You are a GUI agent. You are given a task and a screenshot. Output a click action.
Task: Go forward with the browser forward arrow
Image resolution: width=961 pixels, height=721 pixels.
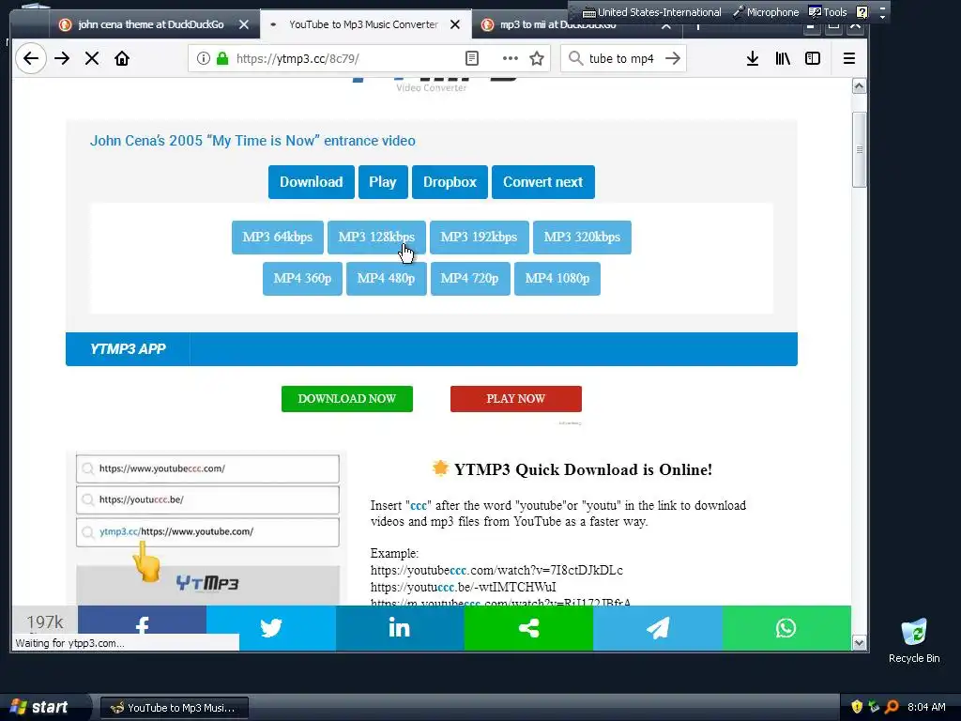(x=62, y=58)
